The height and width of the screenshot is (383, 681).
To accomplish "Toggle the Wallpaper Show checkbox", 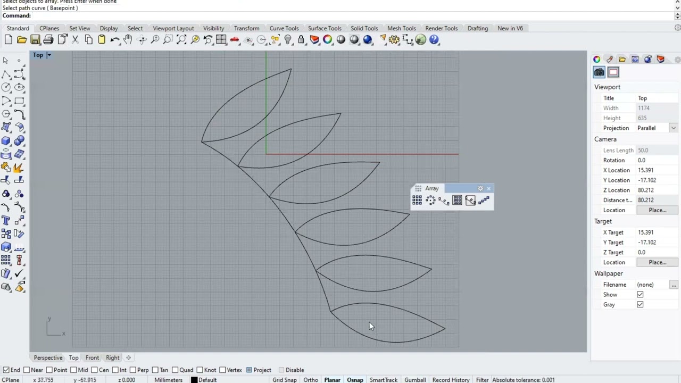I will click(640, 295).
